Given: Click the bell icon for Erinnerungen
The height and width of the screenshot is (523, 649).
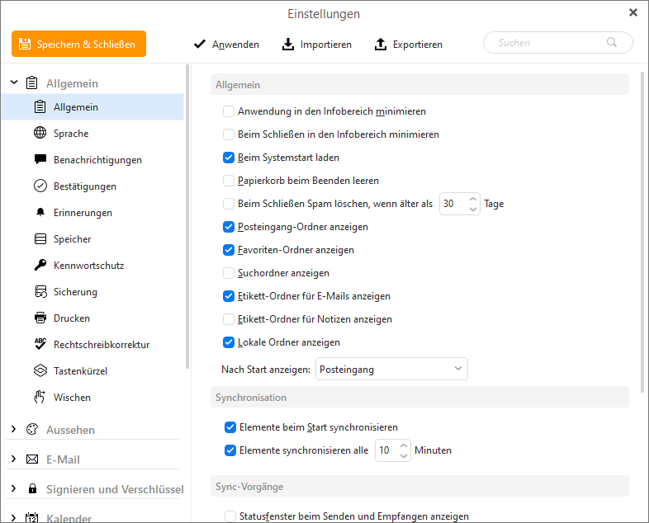Looking at the screenshot, I should (40, 212).
